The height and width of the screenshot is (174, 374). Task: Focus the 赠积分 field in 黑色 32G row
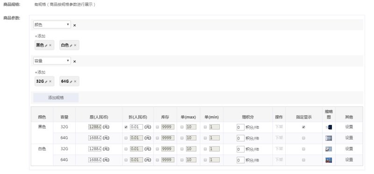[240, 127]
